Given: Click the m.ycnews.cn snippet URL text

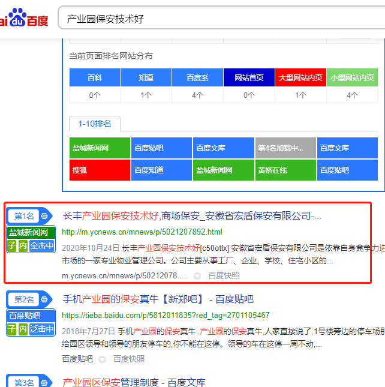Looking at the screenshot, I should click(x=125, y=275).
